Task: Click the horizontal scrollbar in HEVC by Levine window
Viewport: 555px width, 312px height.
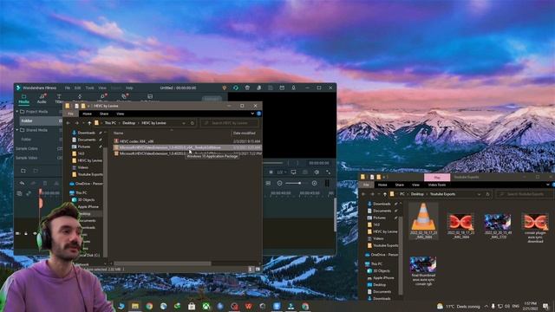Action: click(x=162, y=263)
